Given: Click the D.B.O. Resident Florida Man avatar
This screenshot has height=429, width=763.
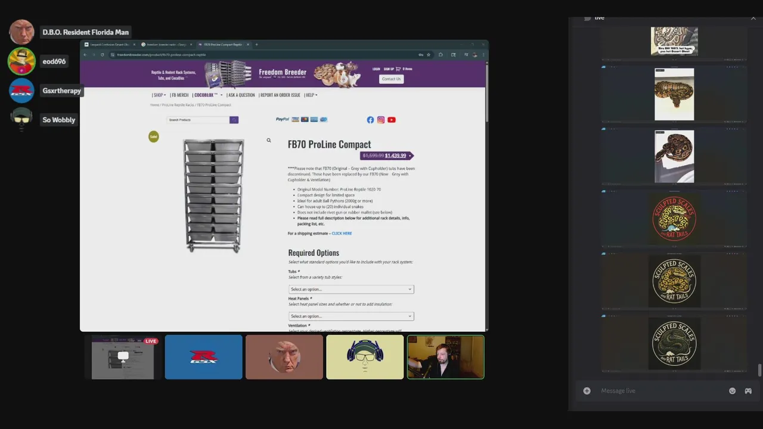Looking at the screenshot, I should pyautogui.click(x=21, y=32).
